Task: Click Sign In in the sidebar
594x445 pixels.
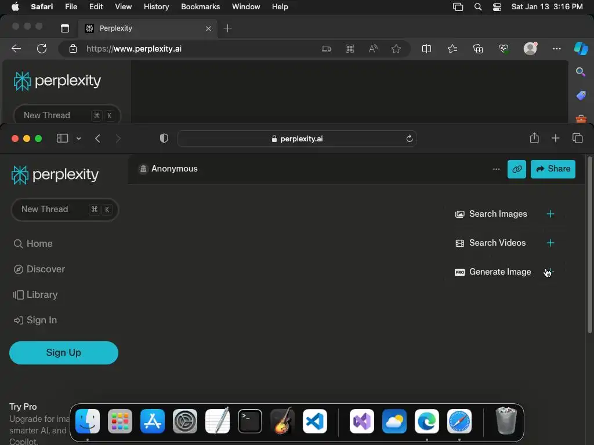Action: [35, 320]
